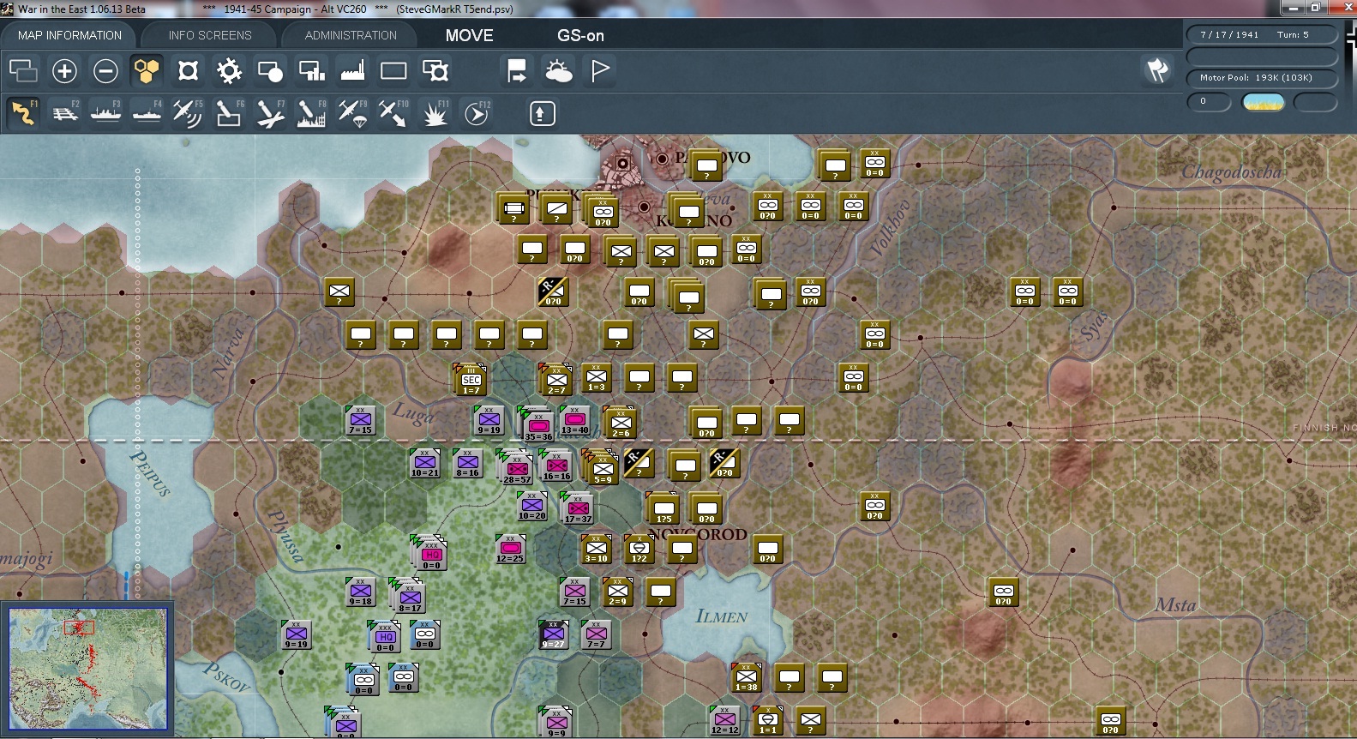Select the 16=16 panzer unit

(555, 466)
